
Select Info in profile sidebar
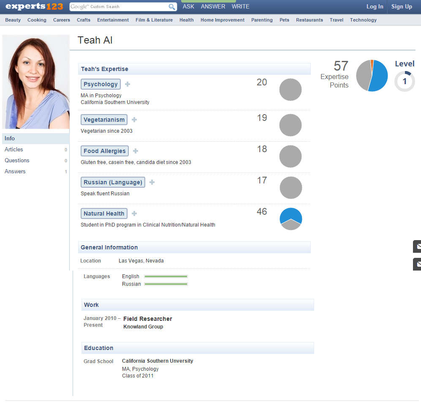pos(36,138)
